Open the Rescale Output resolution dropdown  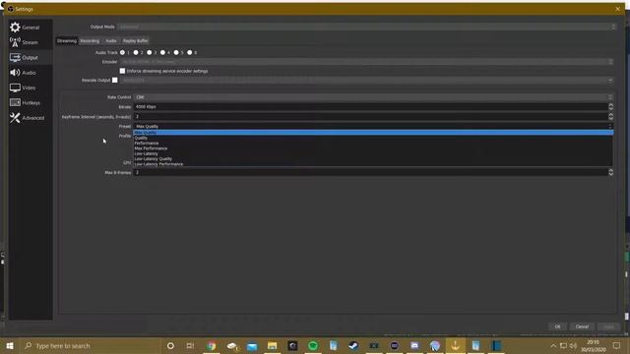367,81
